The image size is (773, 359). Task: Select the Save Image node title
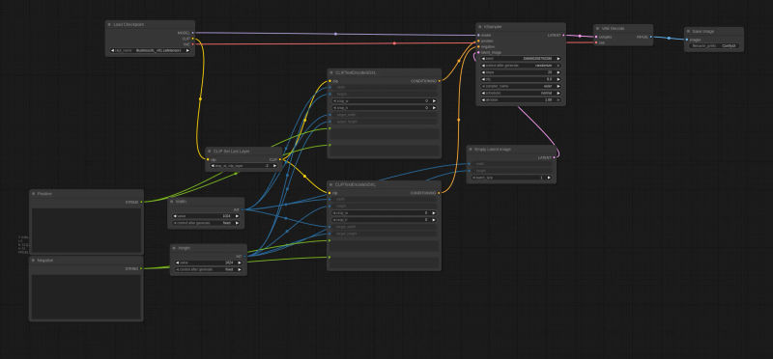coord(702,32)
